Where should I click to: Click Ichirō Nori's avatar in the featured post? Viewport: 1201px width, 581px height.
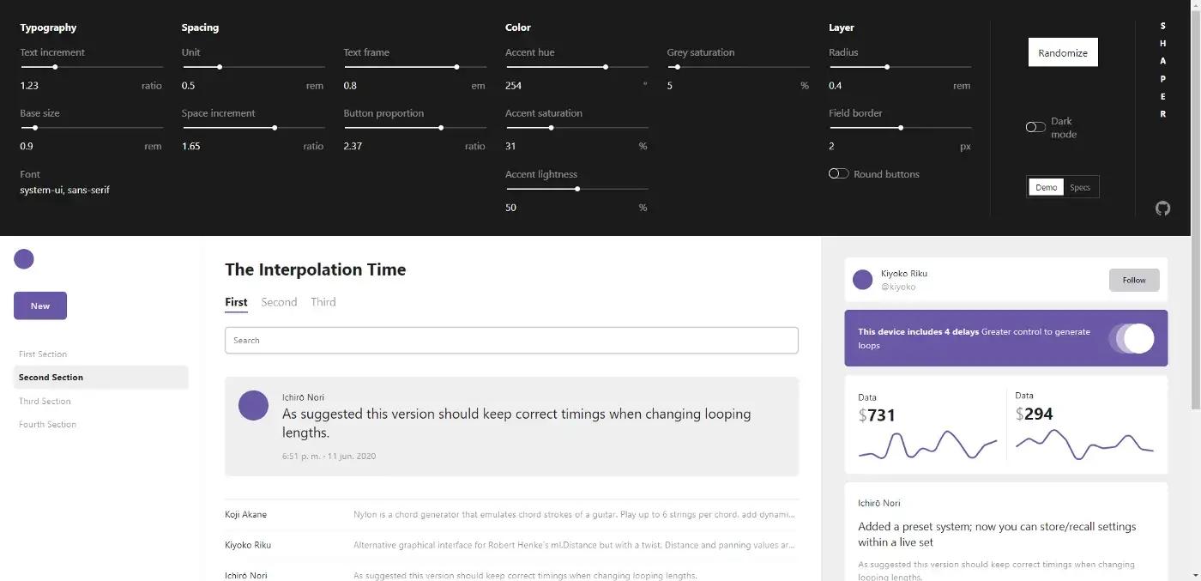(253, 405)
